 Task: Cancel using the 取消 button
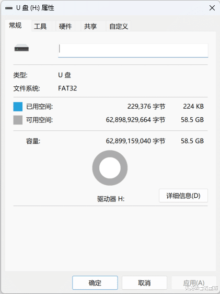coord(144,282)
